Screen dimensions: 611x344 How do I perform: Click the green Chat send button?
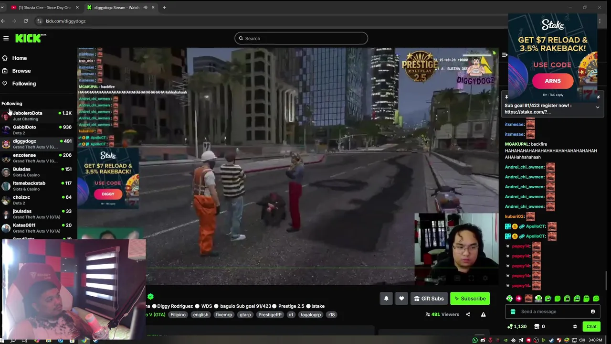[591, 327]
